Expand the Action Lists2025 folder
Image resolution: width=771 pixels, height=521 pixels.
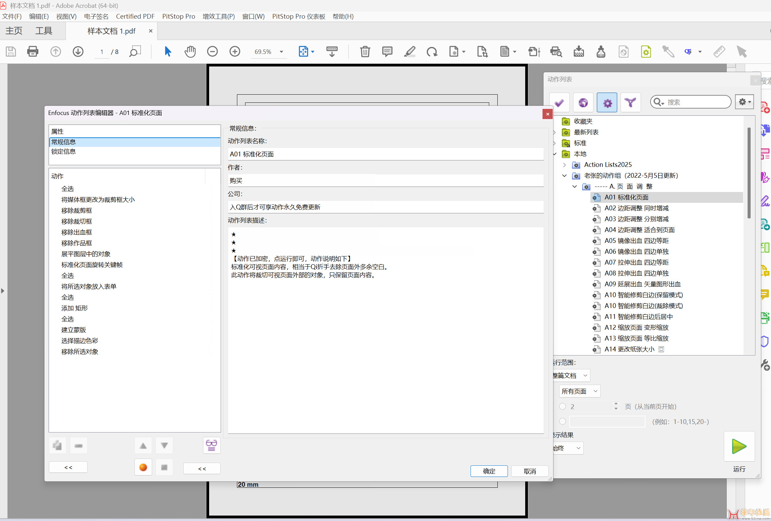point(564,165)
